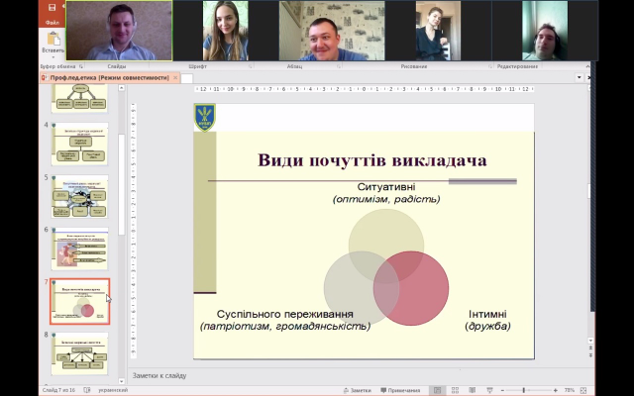The width and height of the screenshot is (634, 396).
Task: Fit slide to window icon
Action: [x=583, y=390]
